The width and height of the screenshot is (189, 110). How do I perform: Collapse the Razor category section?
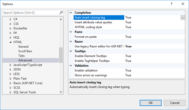click(x=71, y=42)
